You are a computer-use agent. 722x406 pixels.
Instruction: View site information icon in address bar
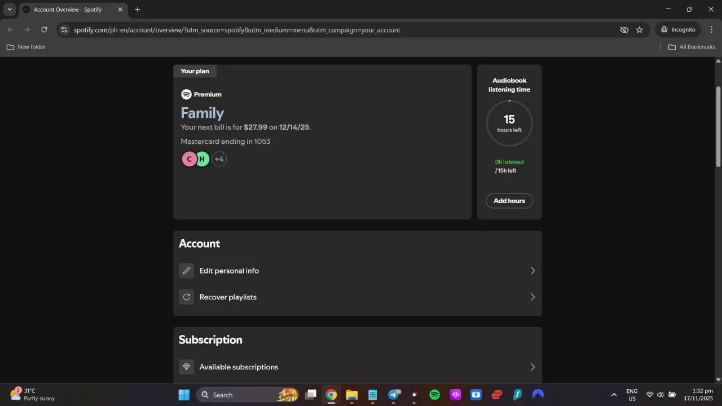click(64, 30)
